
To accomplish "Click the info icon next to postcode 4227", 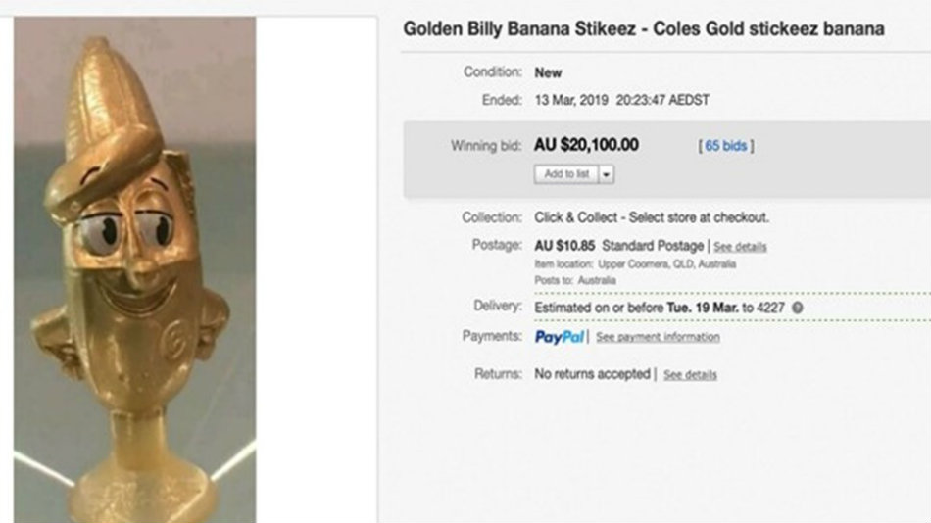I will 798,308.
